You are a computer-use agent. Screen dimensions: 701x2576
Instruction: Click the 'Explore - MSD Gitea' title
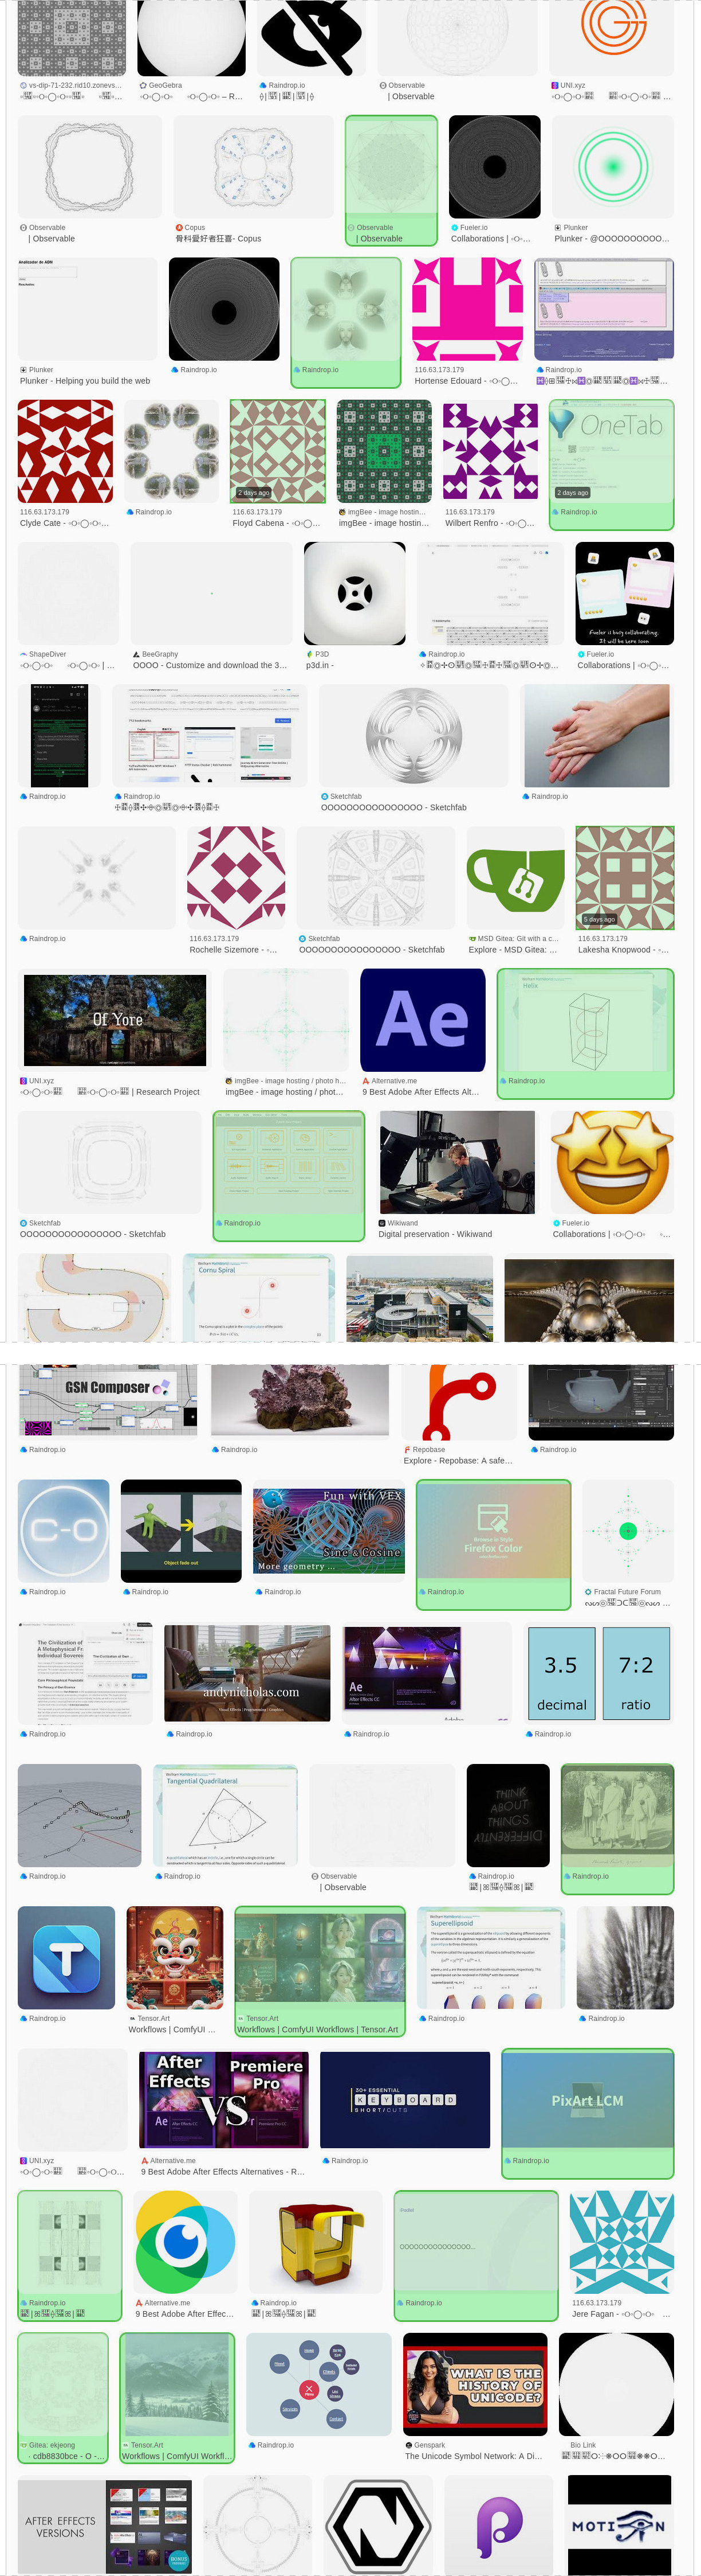tap(513, 950)
